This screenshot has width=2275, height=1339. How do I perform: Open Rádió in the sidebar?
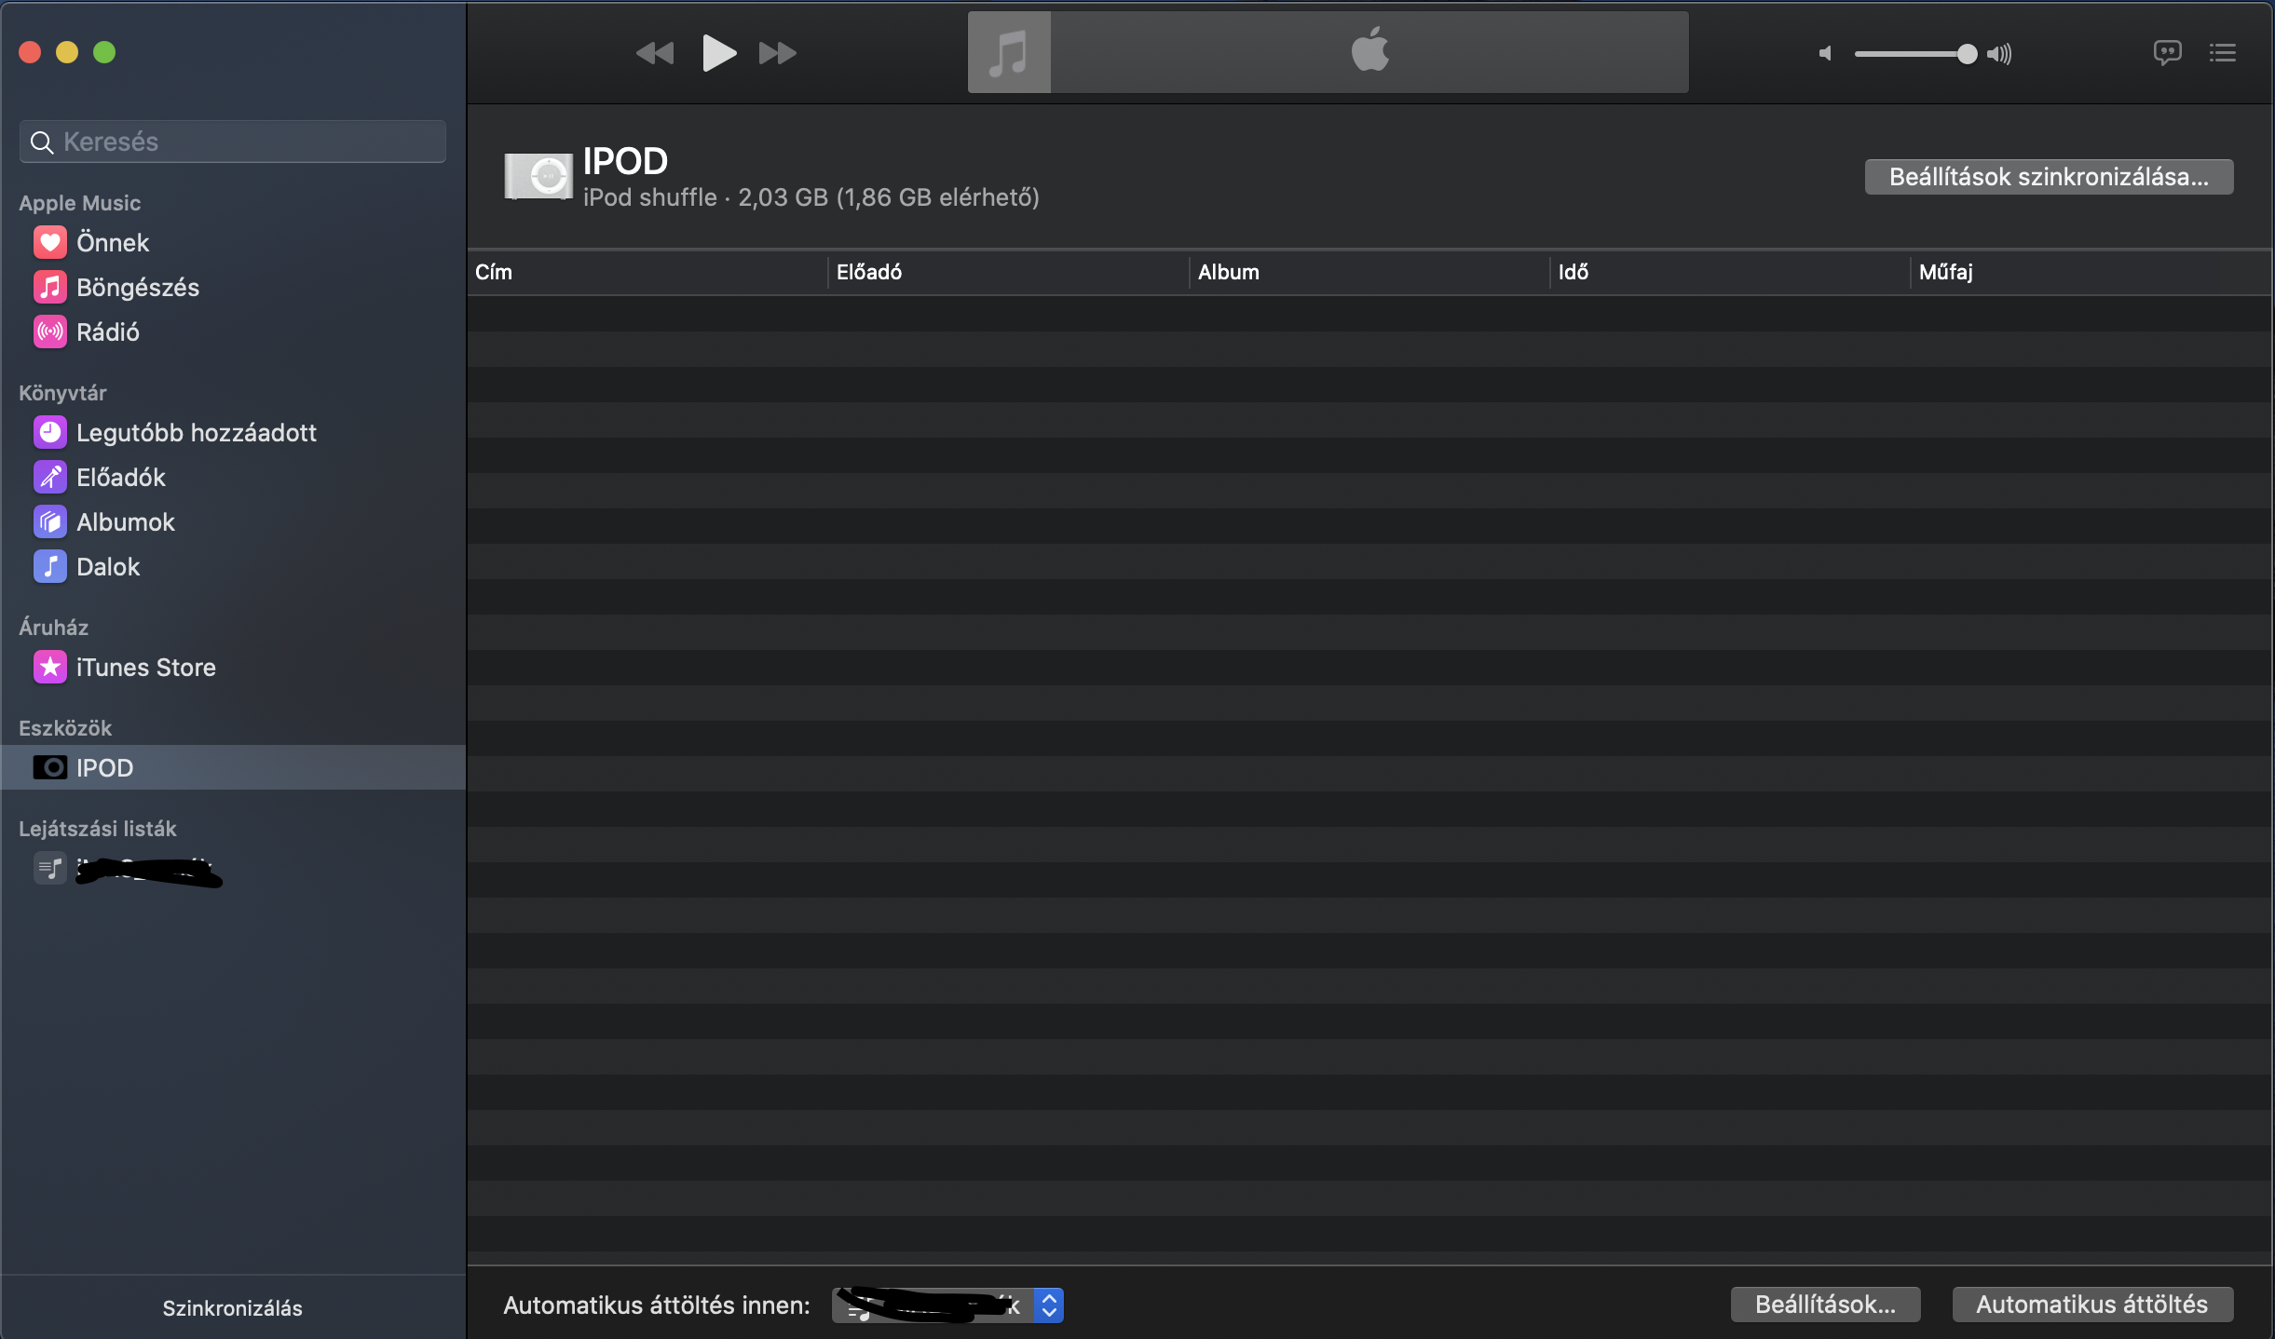coord(107,332)
